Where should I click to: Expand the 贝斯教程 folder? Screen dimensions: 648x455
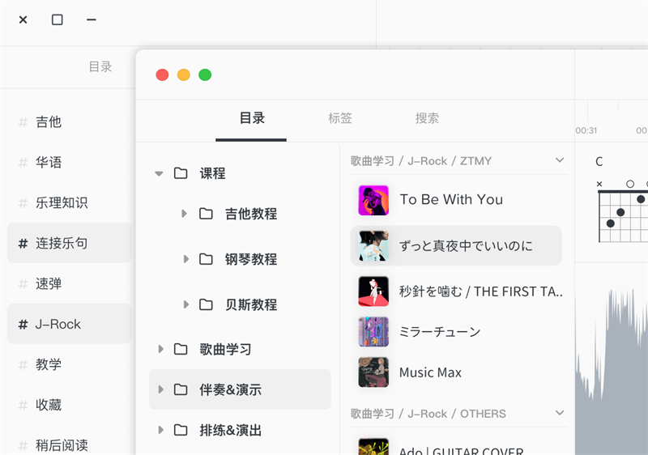click(x=185, y=304)
